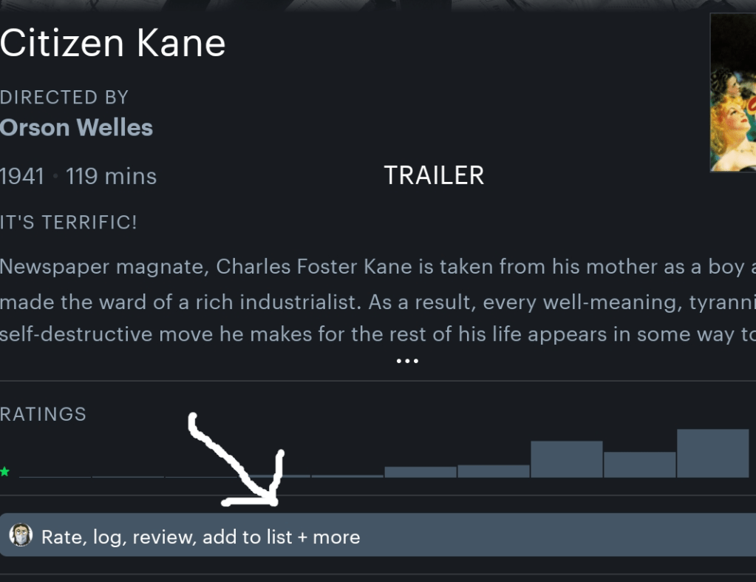
Task: Click the profile avatar icon in rate bar
Action: pyautogui.click(x=21, y=535)
